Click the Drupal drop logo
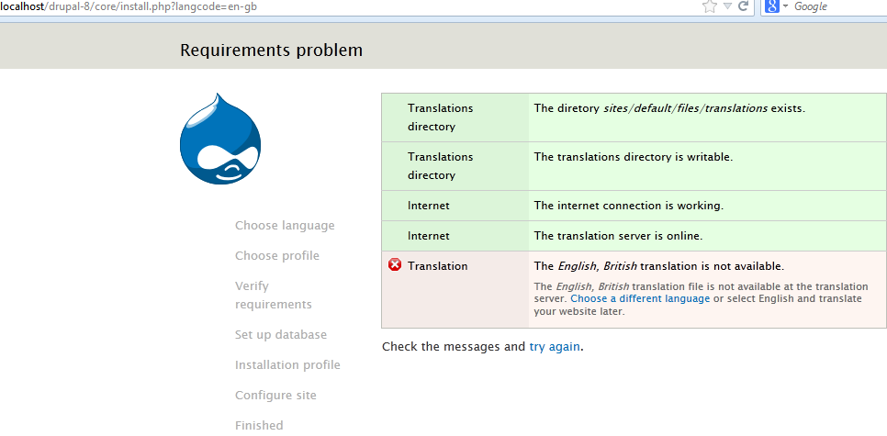Image resolution: width=887 pixels, height=436 pixels. click(220, 139)
